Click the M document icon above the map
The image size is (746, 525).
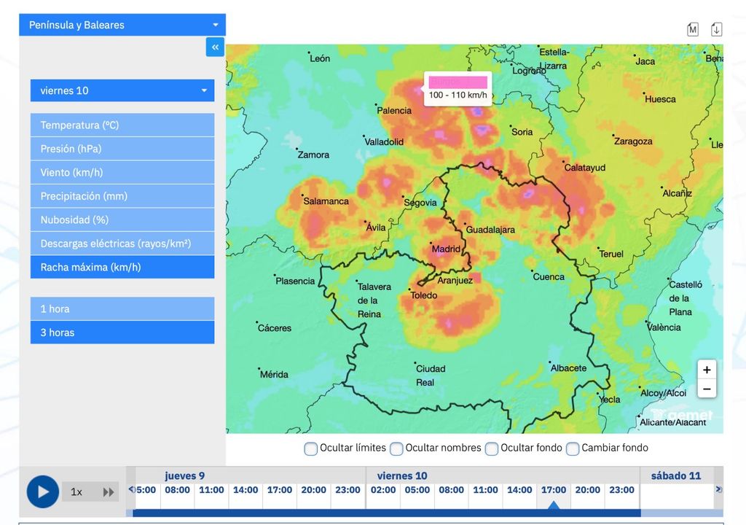[x=693, y=30]
